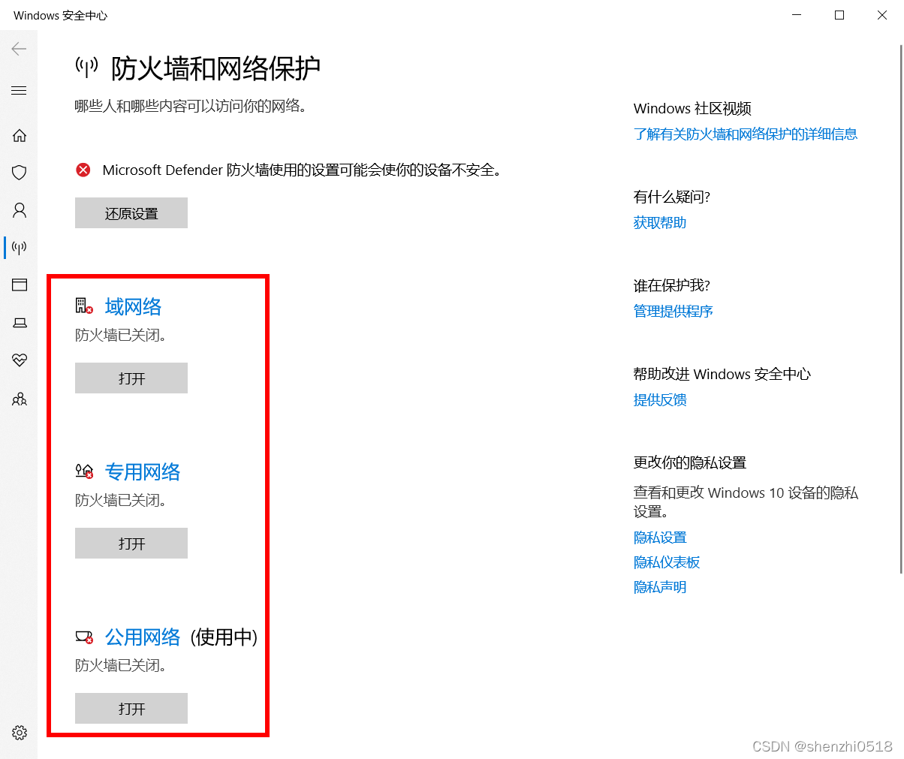Image resolution: width=904 pixels, height=759 pixels.
Task: Open Virus & threat protection shield icon
Action: (x=20, y=173)
